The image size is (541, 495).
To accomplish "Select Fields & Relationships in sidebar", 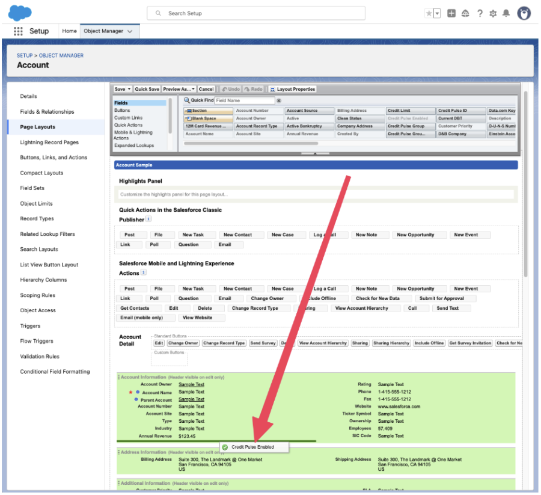I will [47, 112].
